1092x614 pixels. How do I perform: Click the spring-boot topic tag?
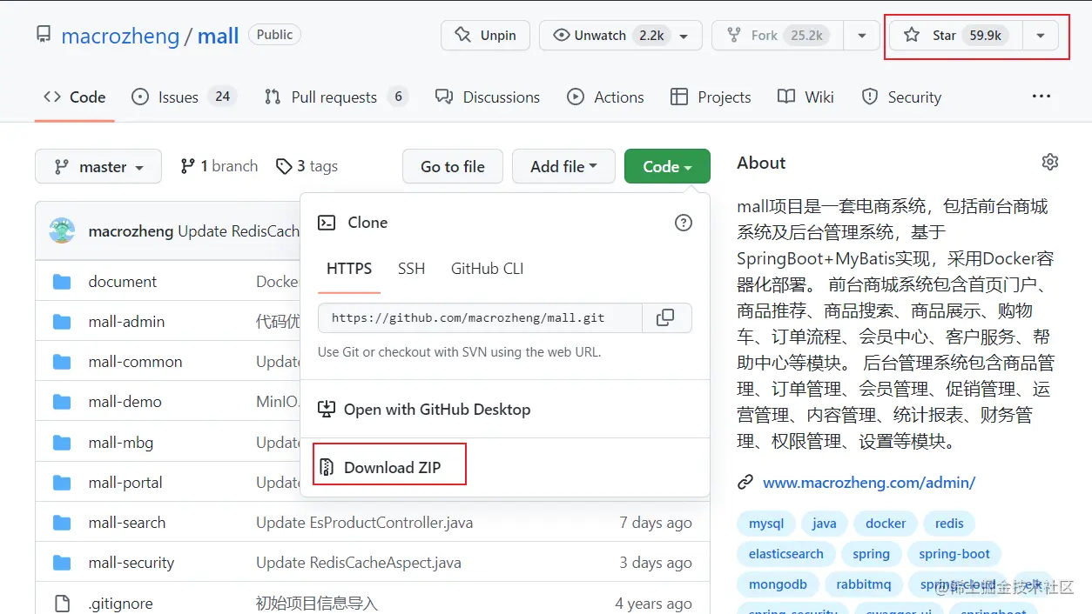tap(954, 554)
